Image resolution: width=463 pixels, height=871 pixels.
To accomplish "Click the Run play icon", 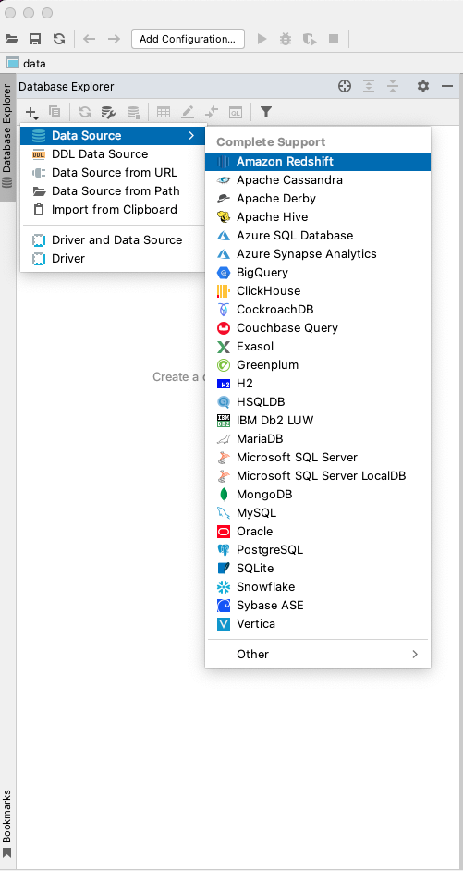I will pos(262,39).
